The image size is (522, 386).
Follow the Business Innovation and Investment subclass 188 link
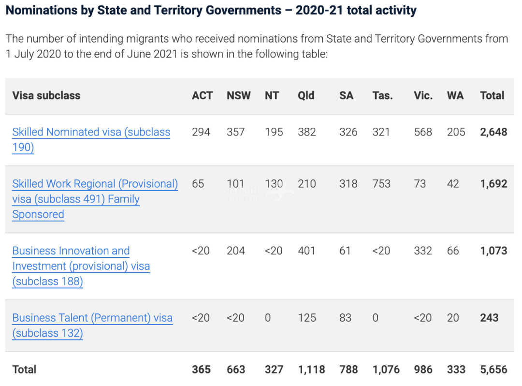coord(71,251)
